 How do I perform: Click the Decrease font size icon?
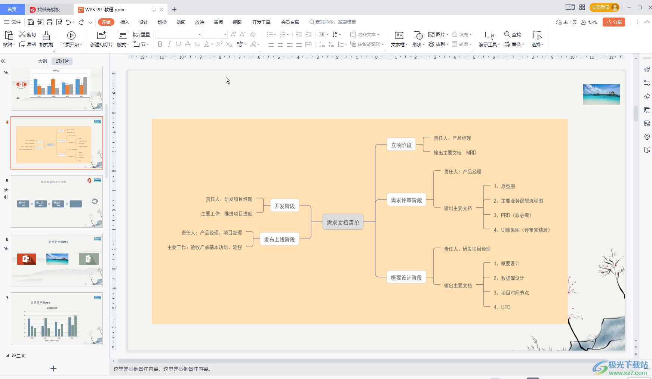(x=243, y=34)
